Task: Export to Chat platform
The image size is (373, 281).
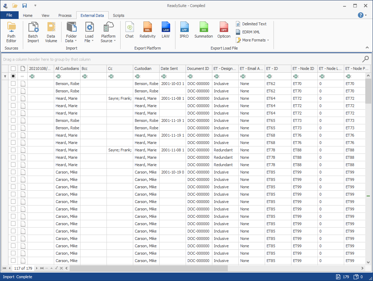Action: [x=129, y=30]
